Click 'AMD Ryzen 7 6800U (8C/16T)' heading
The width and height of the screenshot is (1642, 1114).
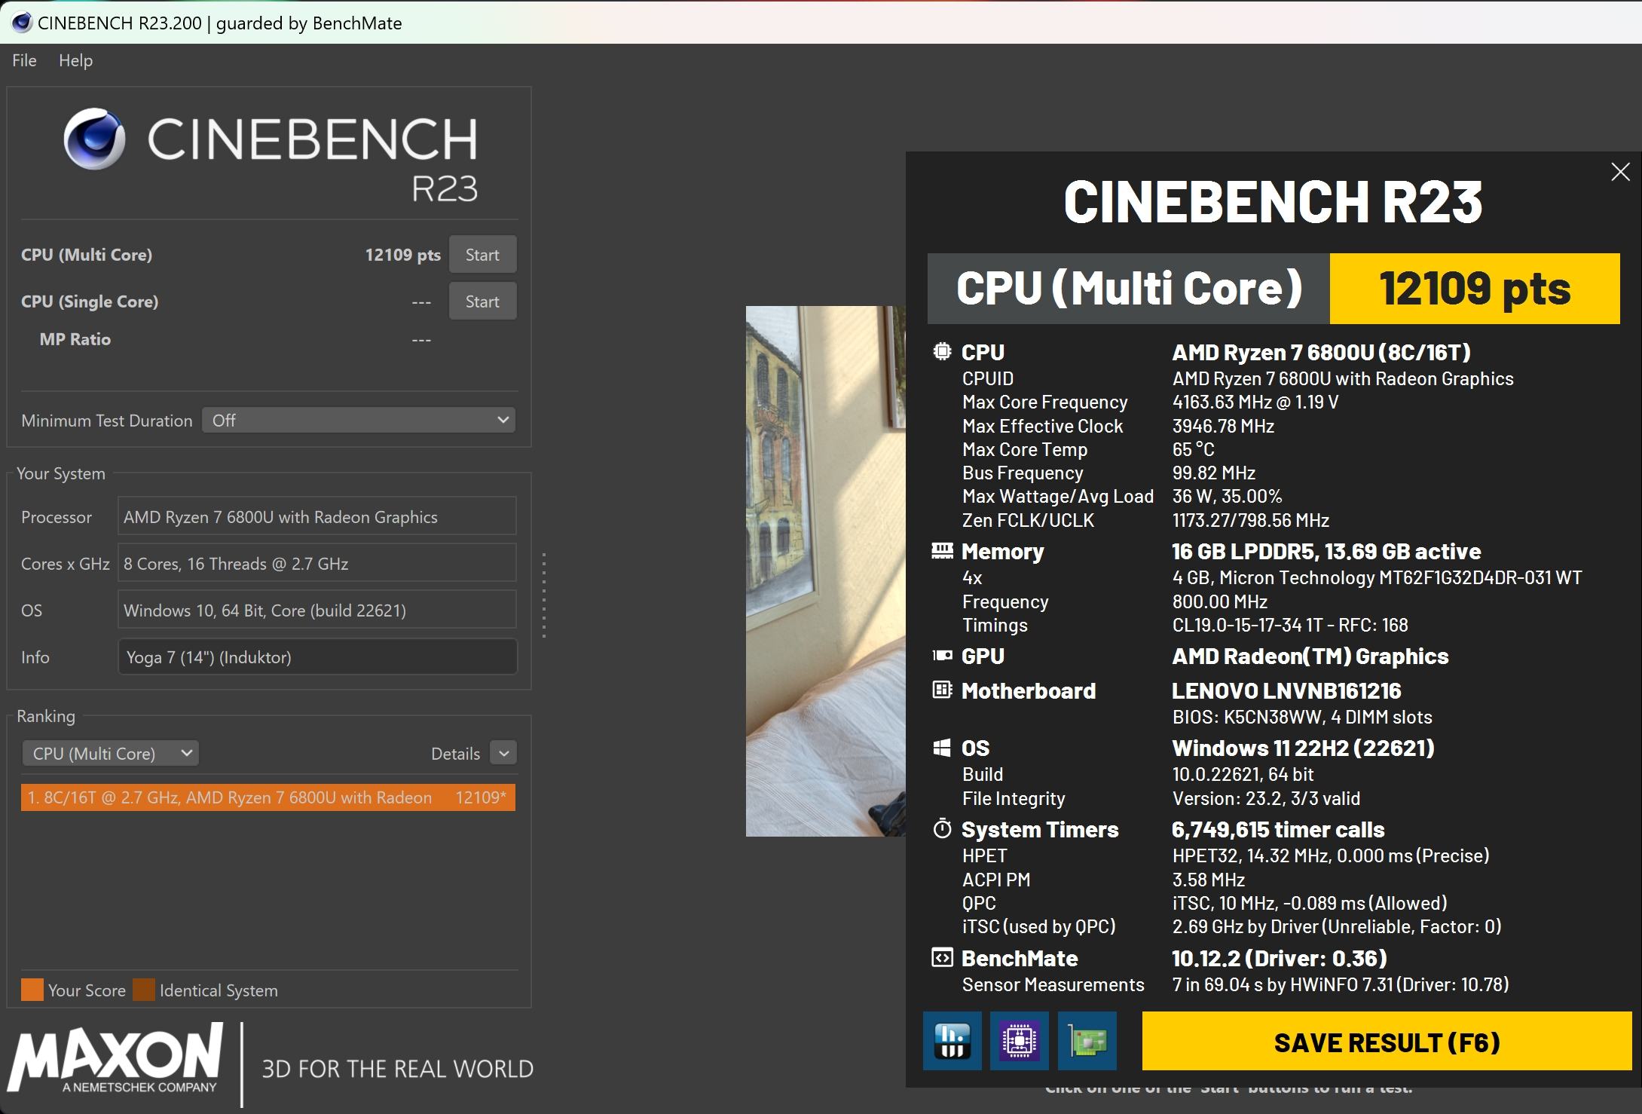click(x=1322, y=352)
